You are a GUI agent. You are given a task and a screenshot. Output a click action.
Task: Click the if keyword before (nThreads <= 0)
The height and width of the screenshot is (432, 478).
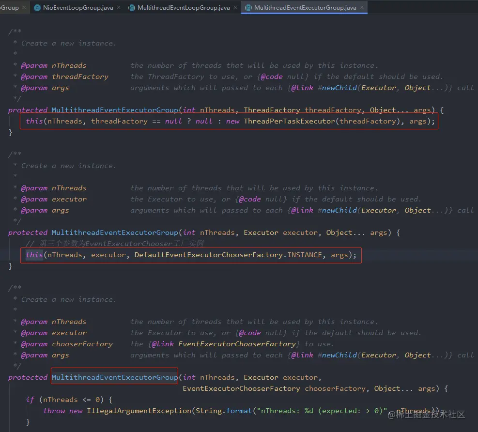(x=30, y=400)
